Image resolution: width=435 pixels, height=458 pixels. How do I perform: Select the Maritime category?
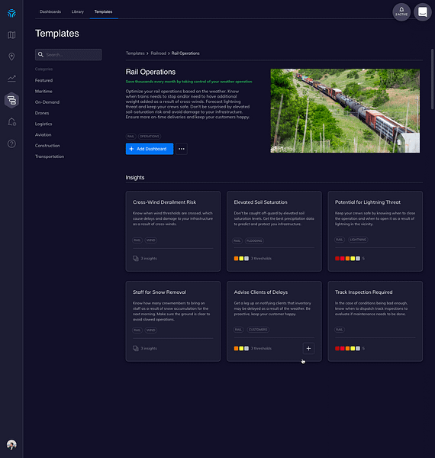(x=43, y=91)
